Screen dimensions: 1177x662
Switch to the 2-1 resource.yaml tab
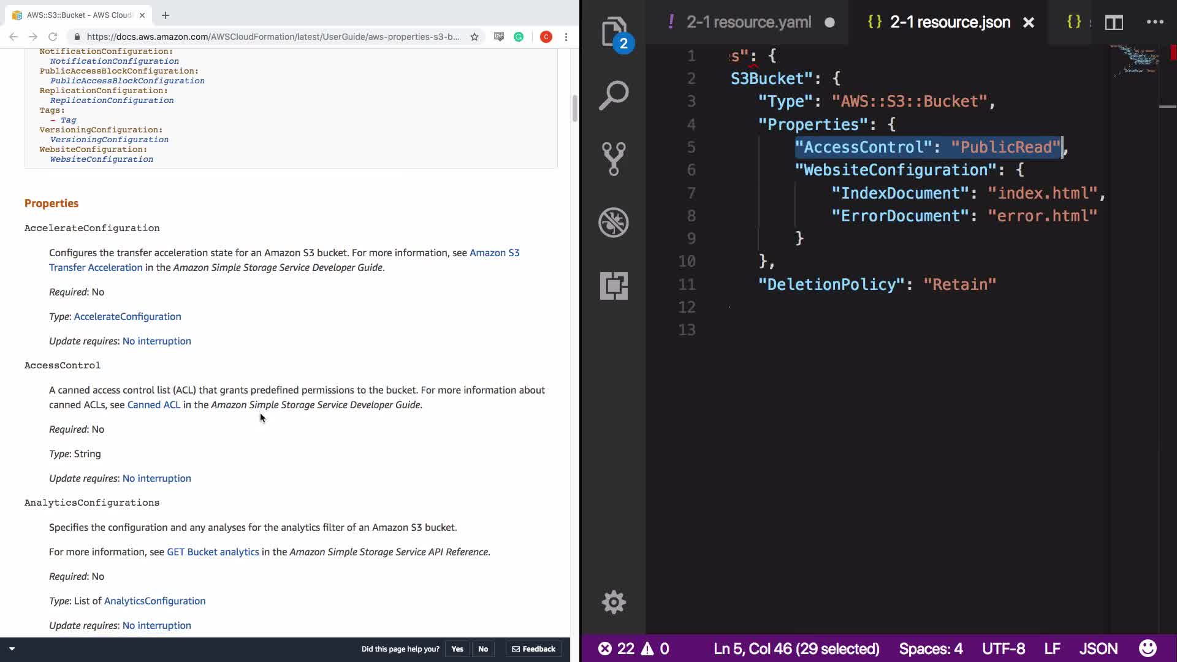pyautogui.click(x=748, y=23)
